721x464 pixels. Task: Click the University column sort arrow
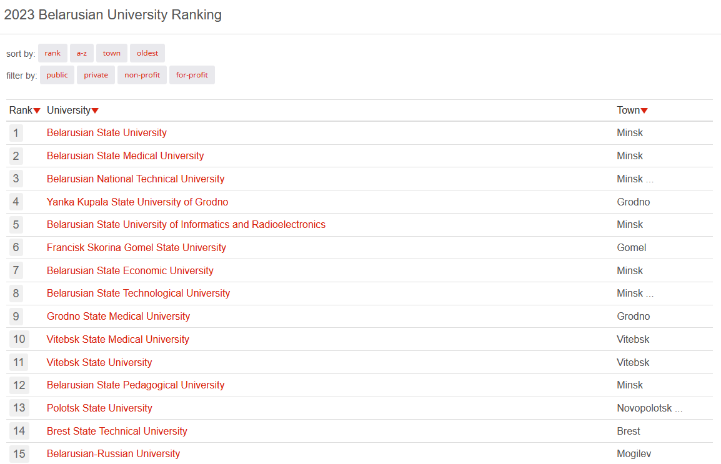click(x=95, y=111)
